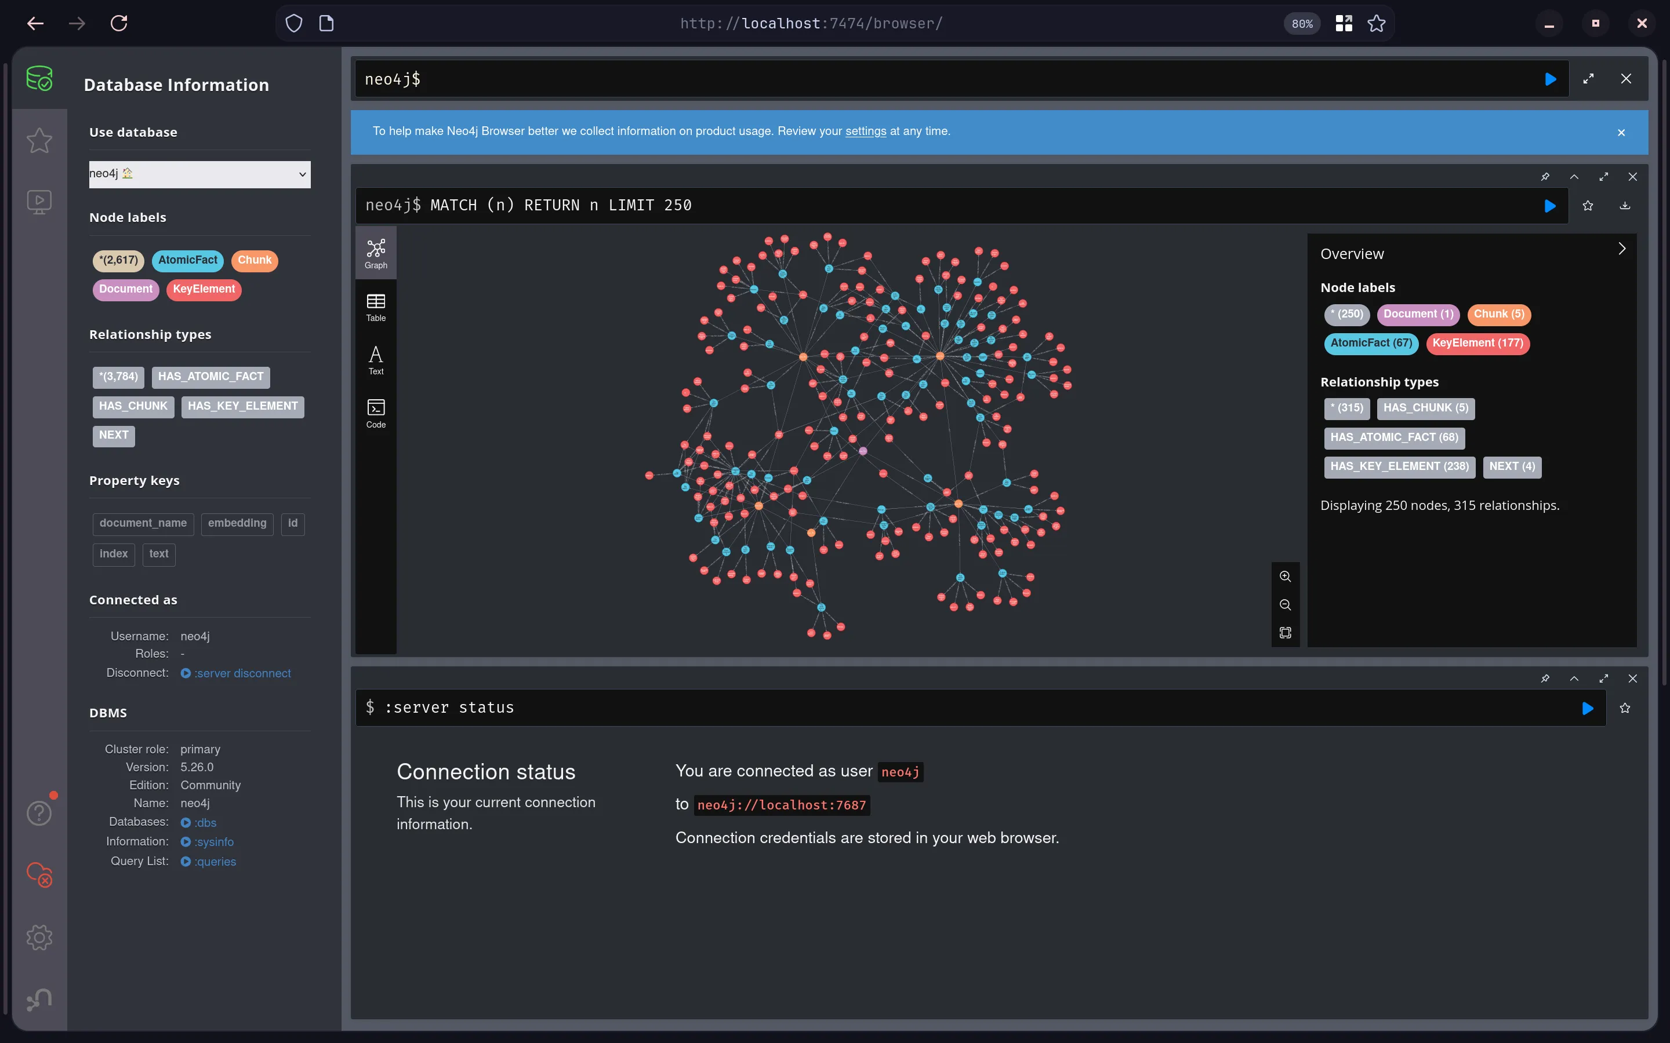Viewport: 1670px width, 1043px height.
Task: Pin the server status frame
Action: tap(1545, 678)
